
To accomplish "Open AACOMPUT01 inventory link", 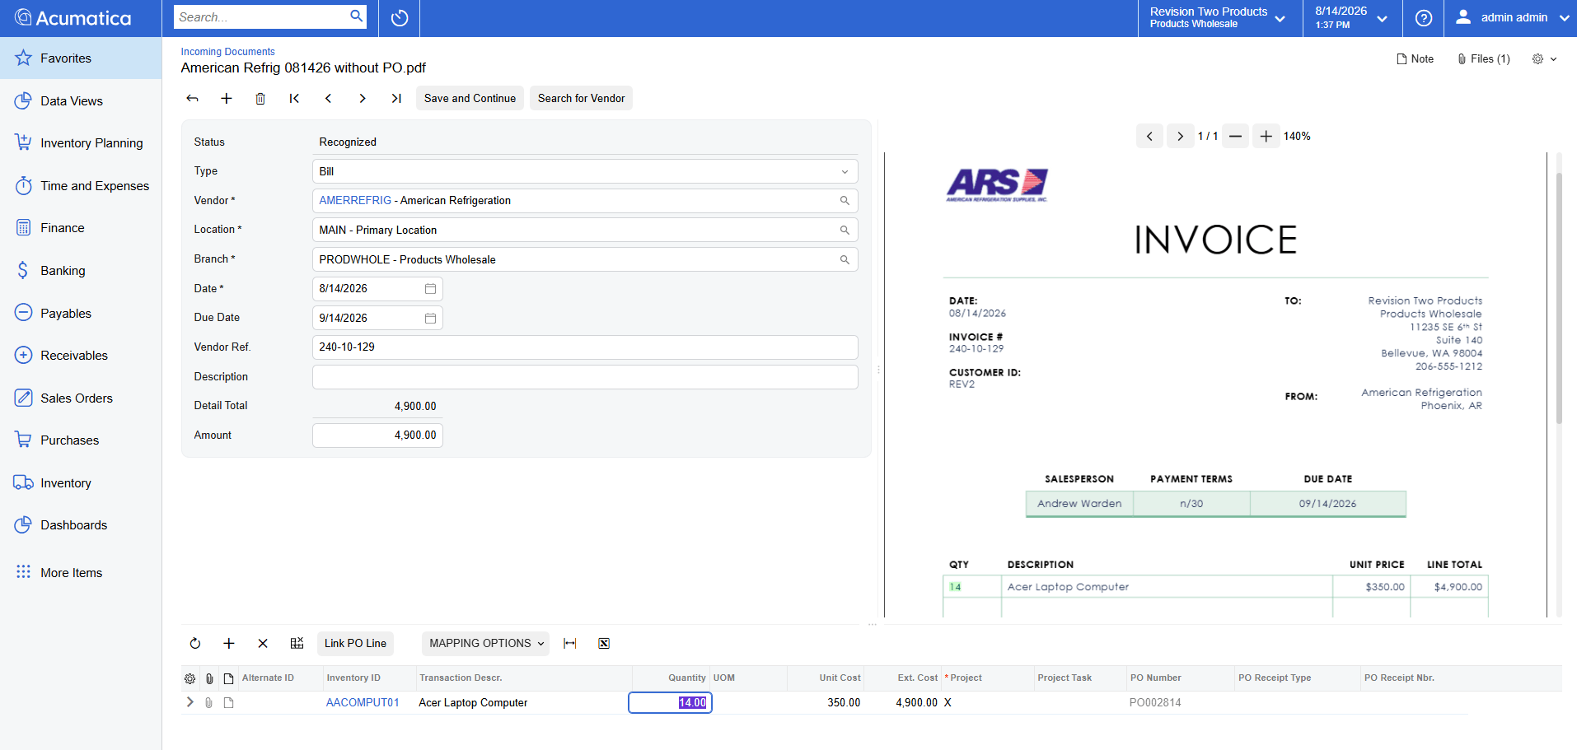I will click(363, 702).
